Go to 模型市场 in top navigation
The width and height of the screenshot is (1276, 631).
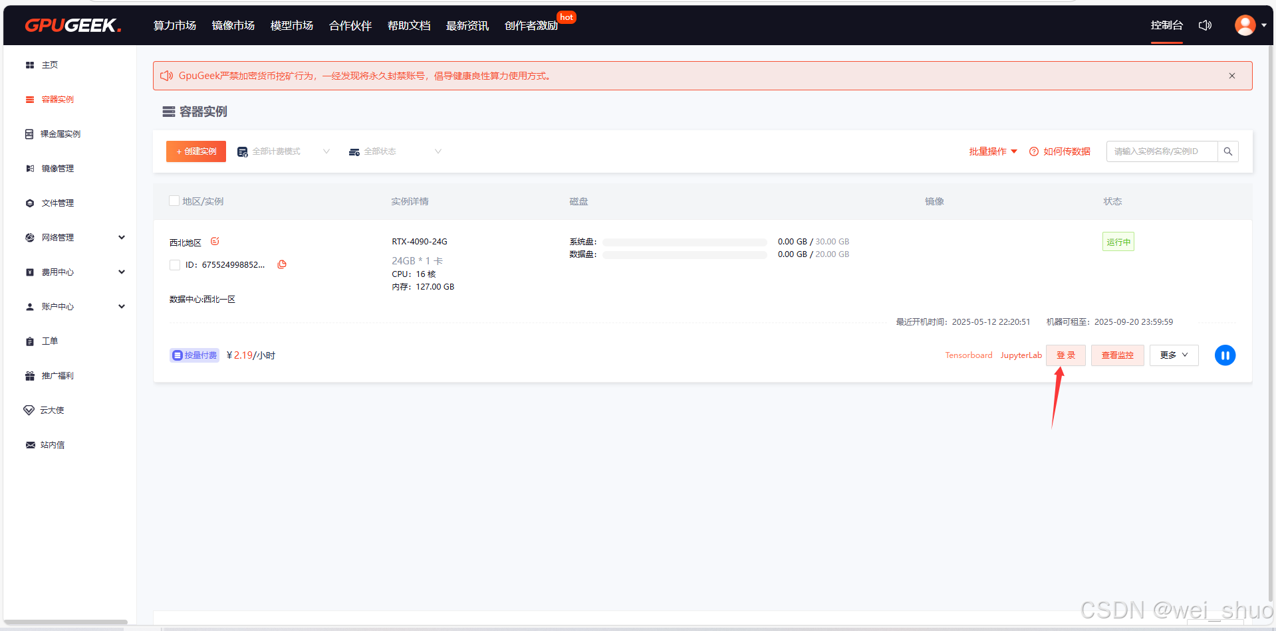coord(292,25)
